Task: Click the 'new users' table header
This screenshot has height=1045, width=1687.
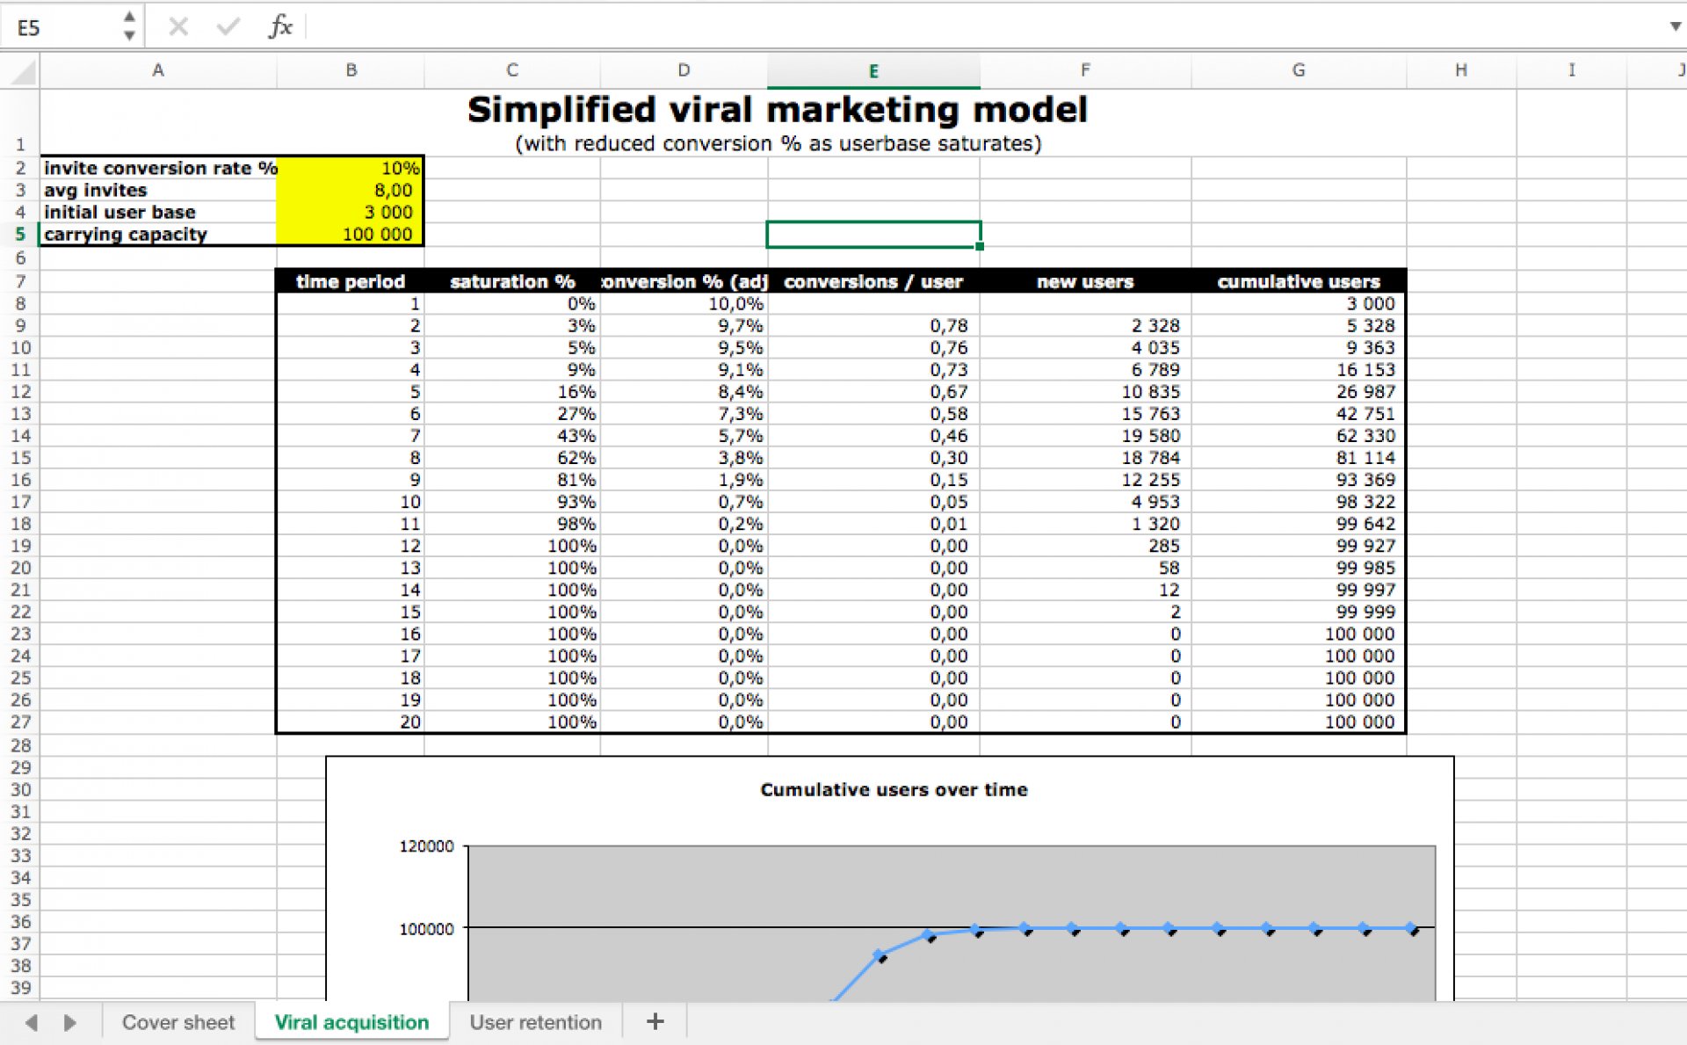Action: point(1085,281)
